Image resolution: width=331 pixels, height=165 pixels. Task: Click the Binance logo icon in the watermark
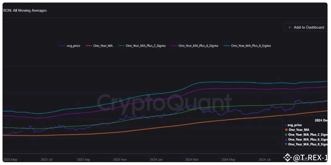tap(287, 157)
